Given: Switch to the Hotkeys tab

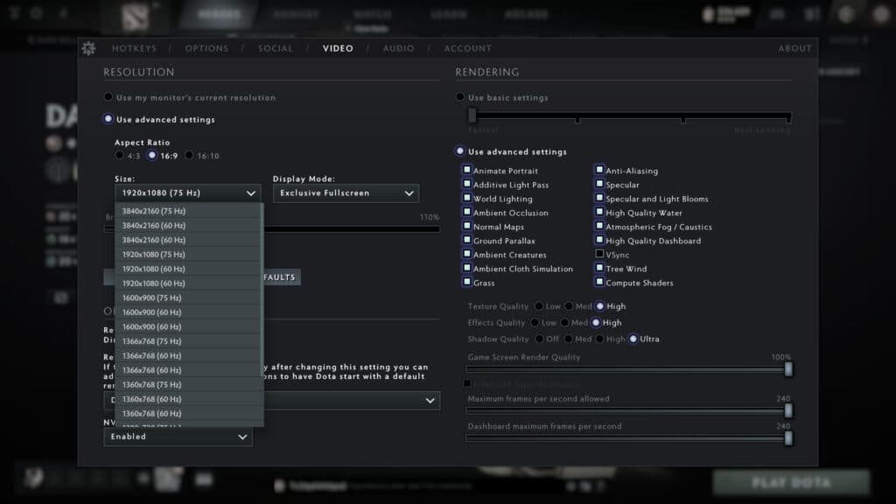Looking at the screenshot, I should [x=134, y=49].
